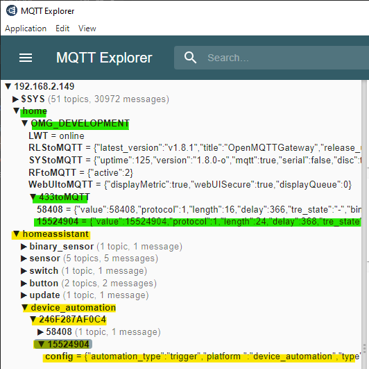
Task: Collapse the OMG_DEVELOPMENT topic arrow
Action: [25, 123]
